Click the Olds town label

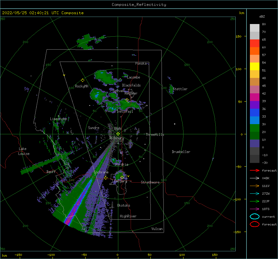[118, 128]
